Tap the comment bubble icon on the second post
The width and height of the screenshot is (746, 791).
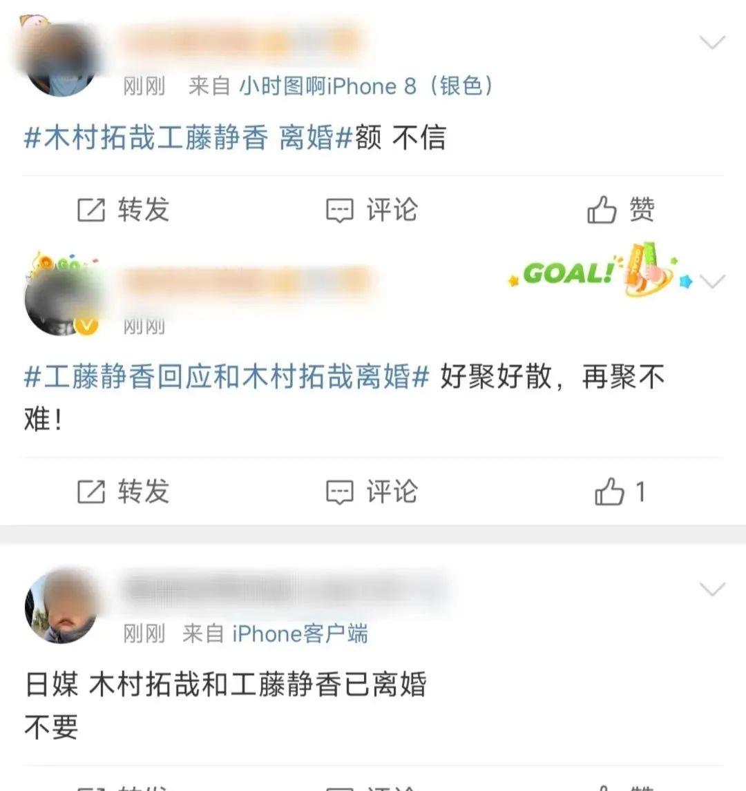[x=340, y=492]
